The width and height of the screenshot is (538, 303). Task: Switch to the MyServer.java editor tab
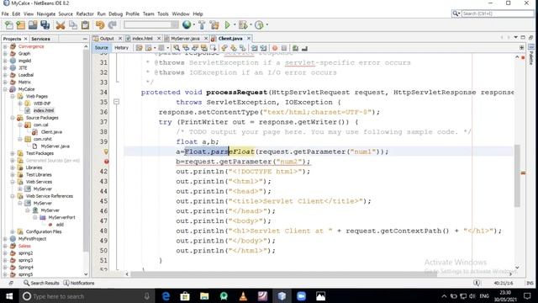click(185, 39)
